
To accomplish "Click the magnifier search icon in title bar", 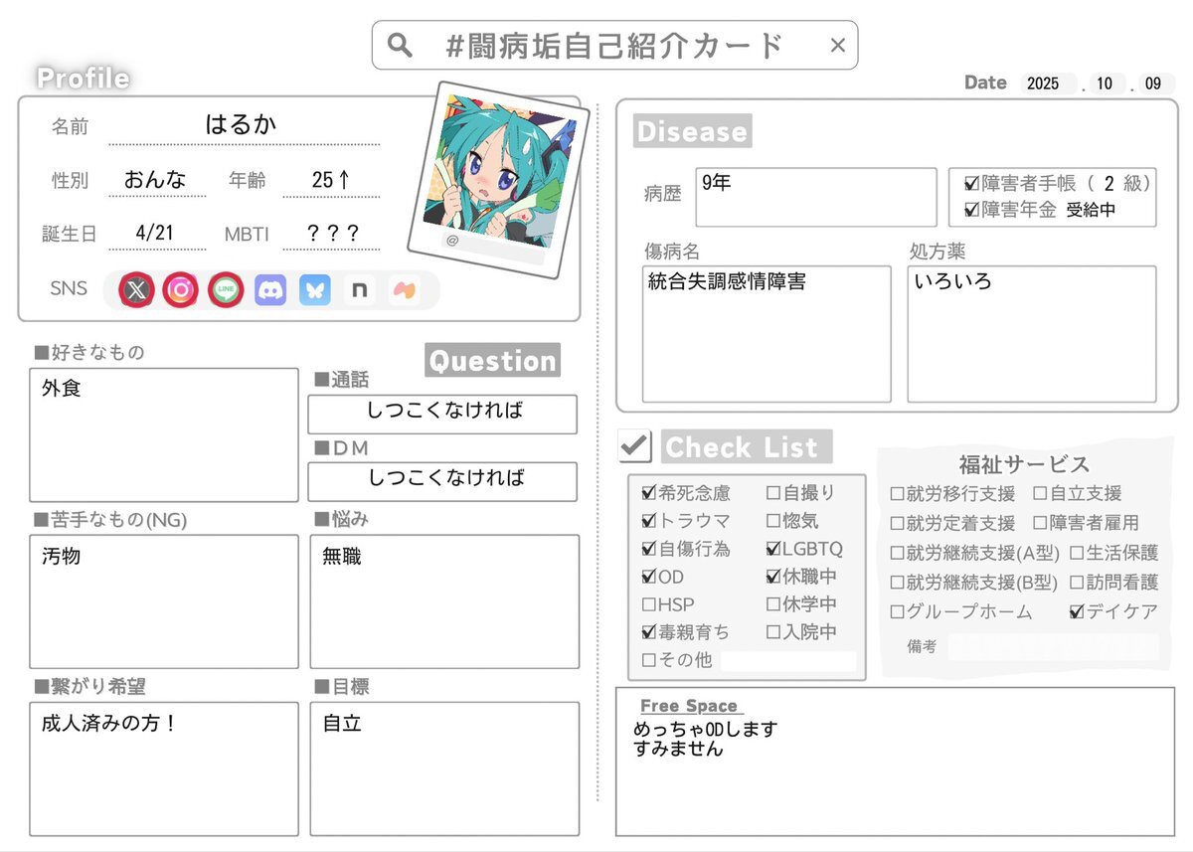I will click(x=400, y=45).
